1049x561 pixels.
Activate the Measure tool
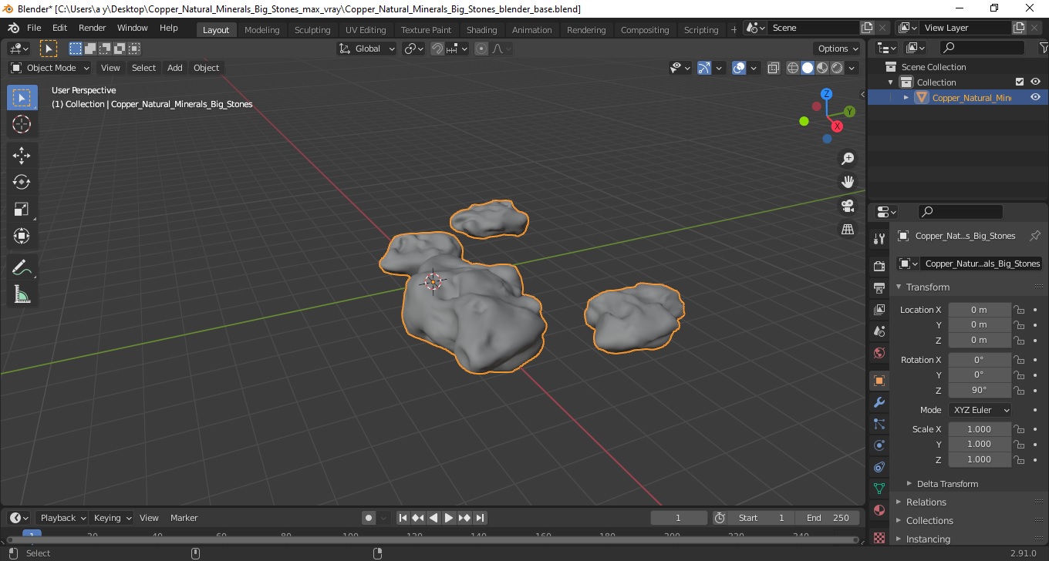tap(22, 294)
